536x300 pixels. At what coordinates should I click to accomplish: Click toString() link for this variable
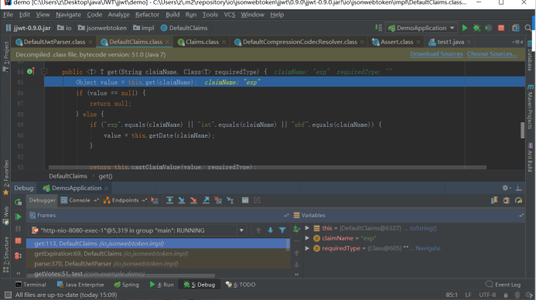(423, 228)
